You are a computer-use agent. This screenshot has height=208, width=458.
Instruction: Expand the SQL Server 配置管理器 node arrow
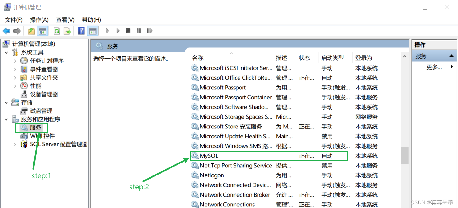[15, 144]
